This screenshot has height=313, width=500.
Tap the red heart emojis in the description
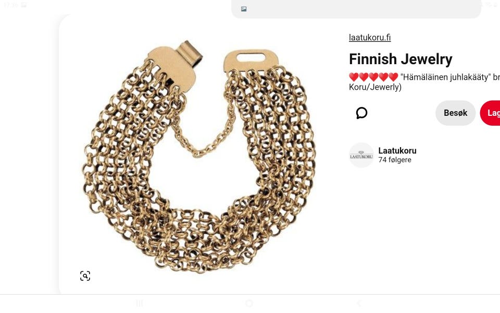[x=373, y=77]
